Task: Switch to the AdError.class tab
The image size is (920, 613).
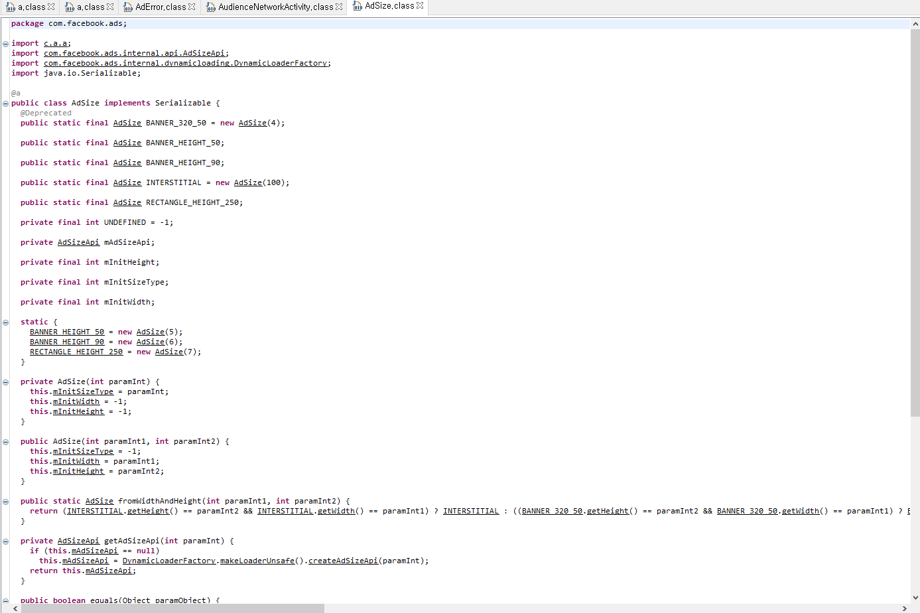Action: [161, 7]
